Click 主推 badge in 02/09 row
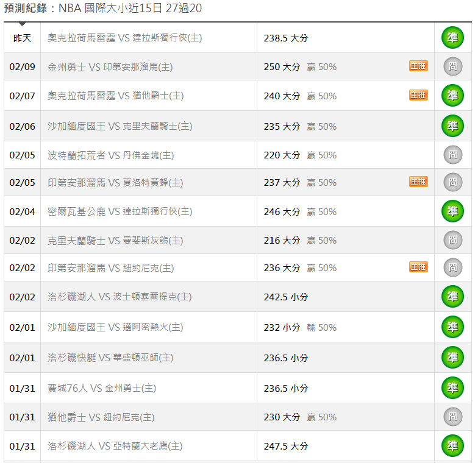This screenshot has width=475, height=463. pyautogui.click(x=418, y=66)
